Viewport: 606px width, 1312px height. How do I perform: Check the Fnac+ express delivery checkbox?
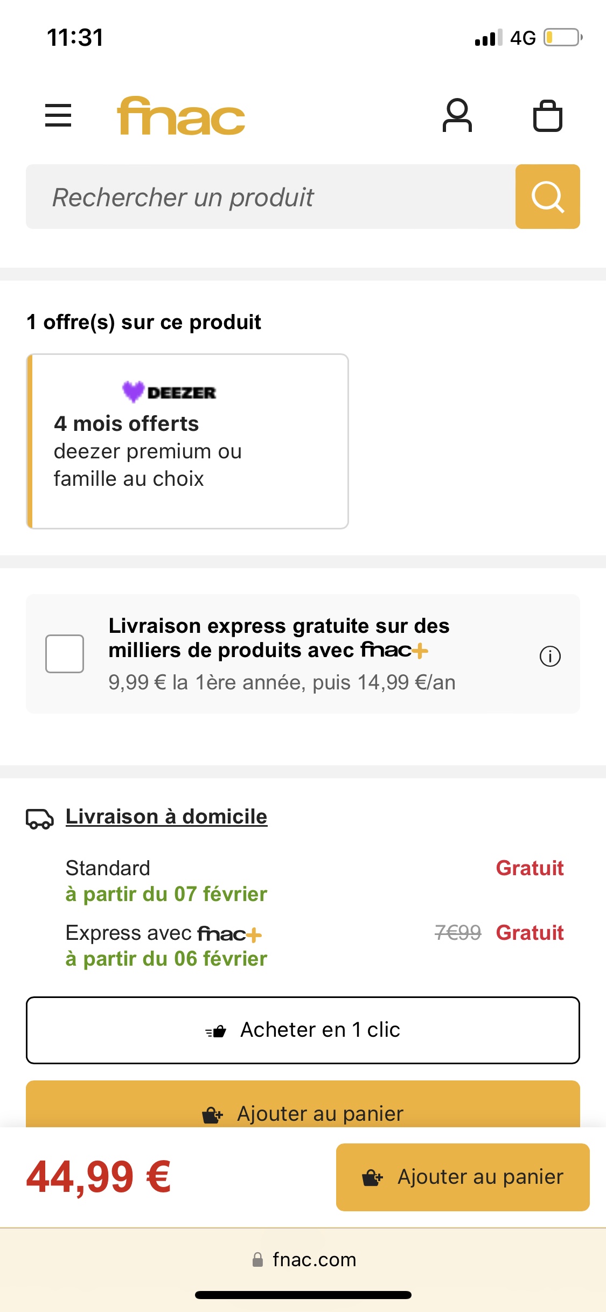pos(65,654)
